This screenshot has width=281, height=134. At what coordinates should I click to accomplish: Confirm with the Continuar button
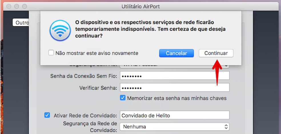pyautogui.click(x=216, y=53)
